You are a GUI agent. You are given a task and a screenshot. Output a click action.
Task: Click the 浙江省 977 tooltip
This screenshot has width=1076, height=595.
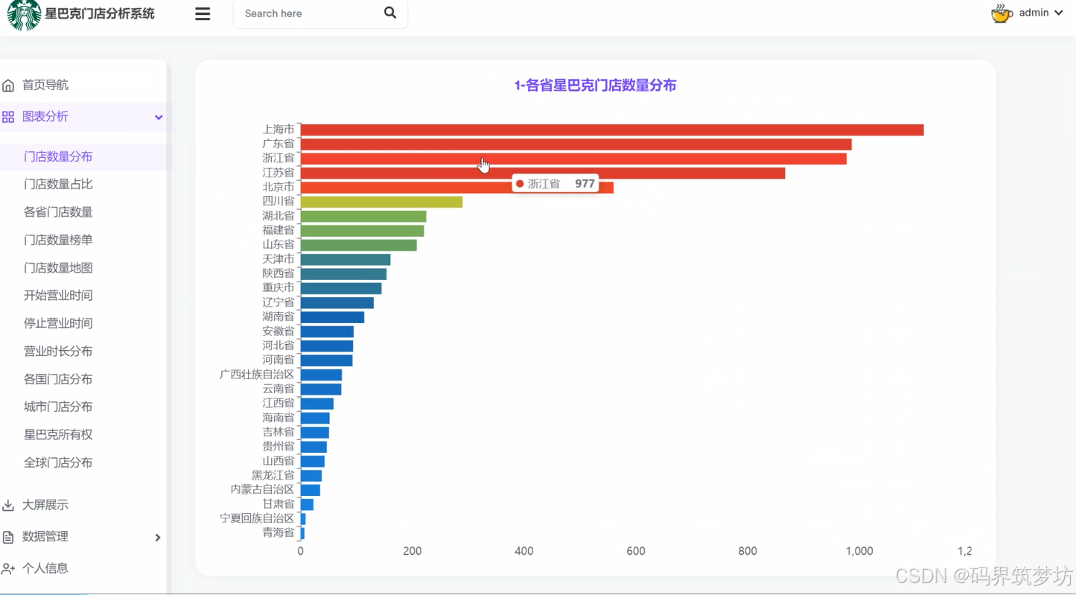555,183
